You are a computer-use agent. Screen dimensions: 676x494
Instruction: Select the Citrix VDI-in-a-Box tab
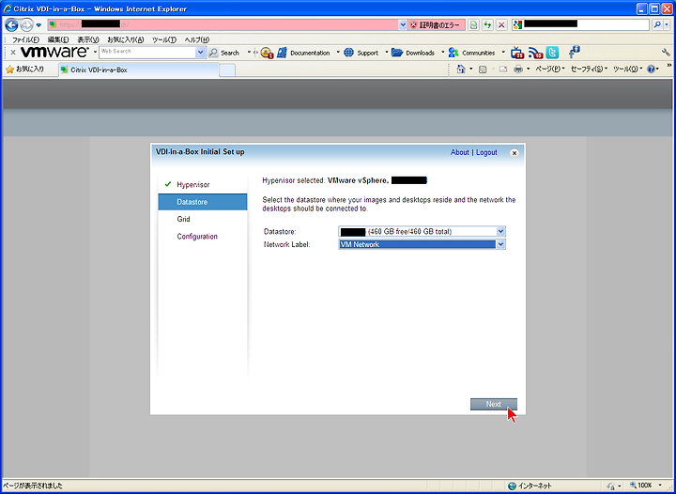[139, 69]
